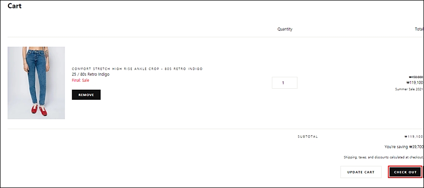Click the Total column header

(419, 29)
